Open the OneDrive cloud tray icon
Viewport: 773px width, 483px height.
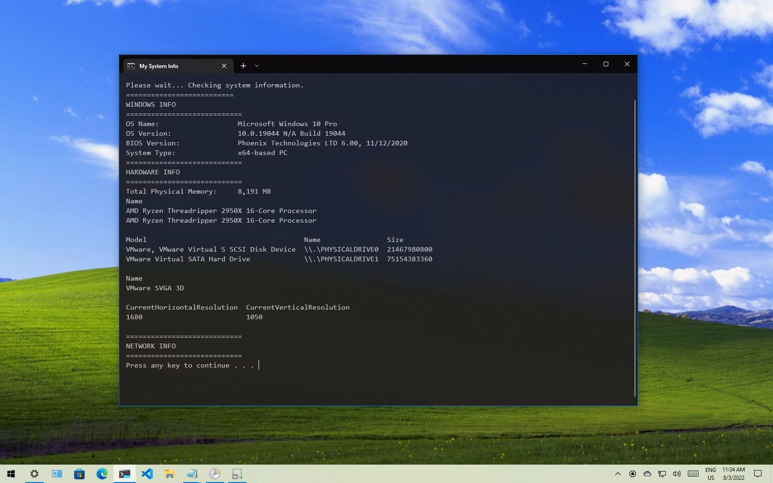[647, 474]
